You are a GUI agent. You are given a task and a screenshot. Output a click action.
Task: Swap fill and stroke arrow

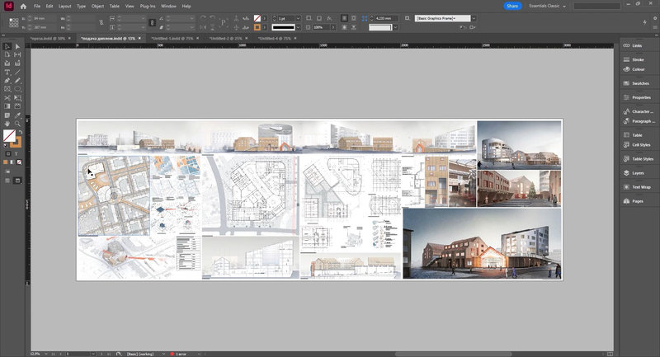click(20, 132)
